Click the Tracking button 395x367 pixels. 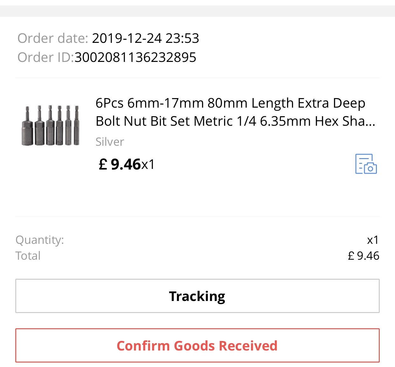coord(197,296)
